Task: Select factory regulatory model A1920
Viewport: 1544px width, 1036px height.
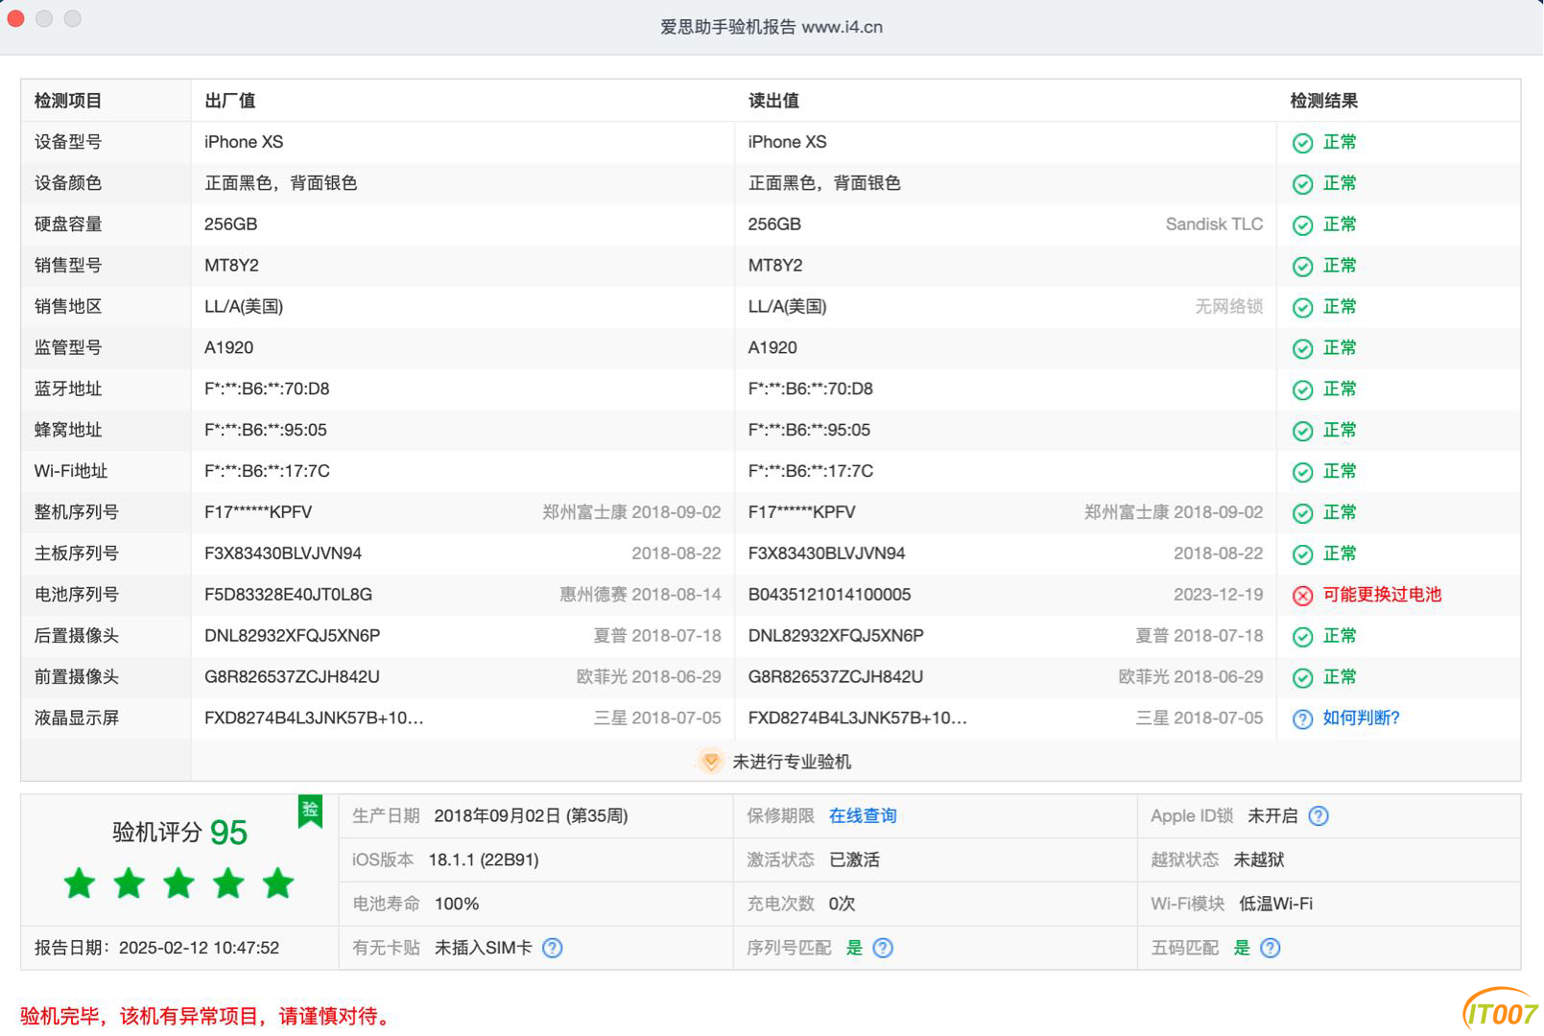Action: coord(228,348)
